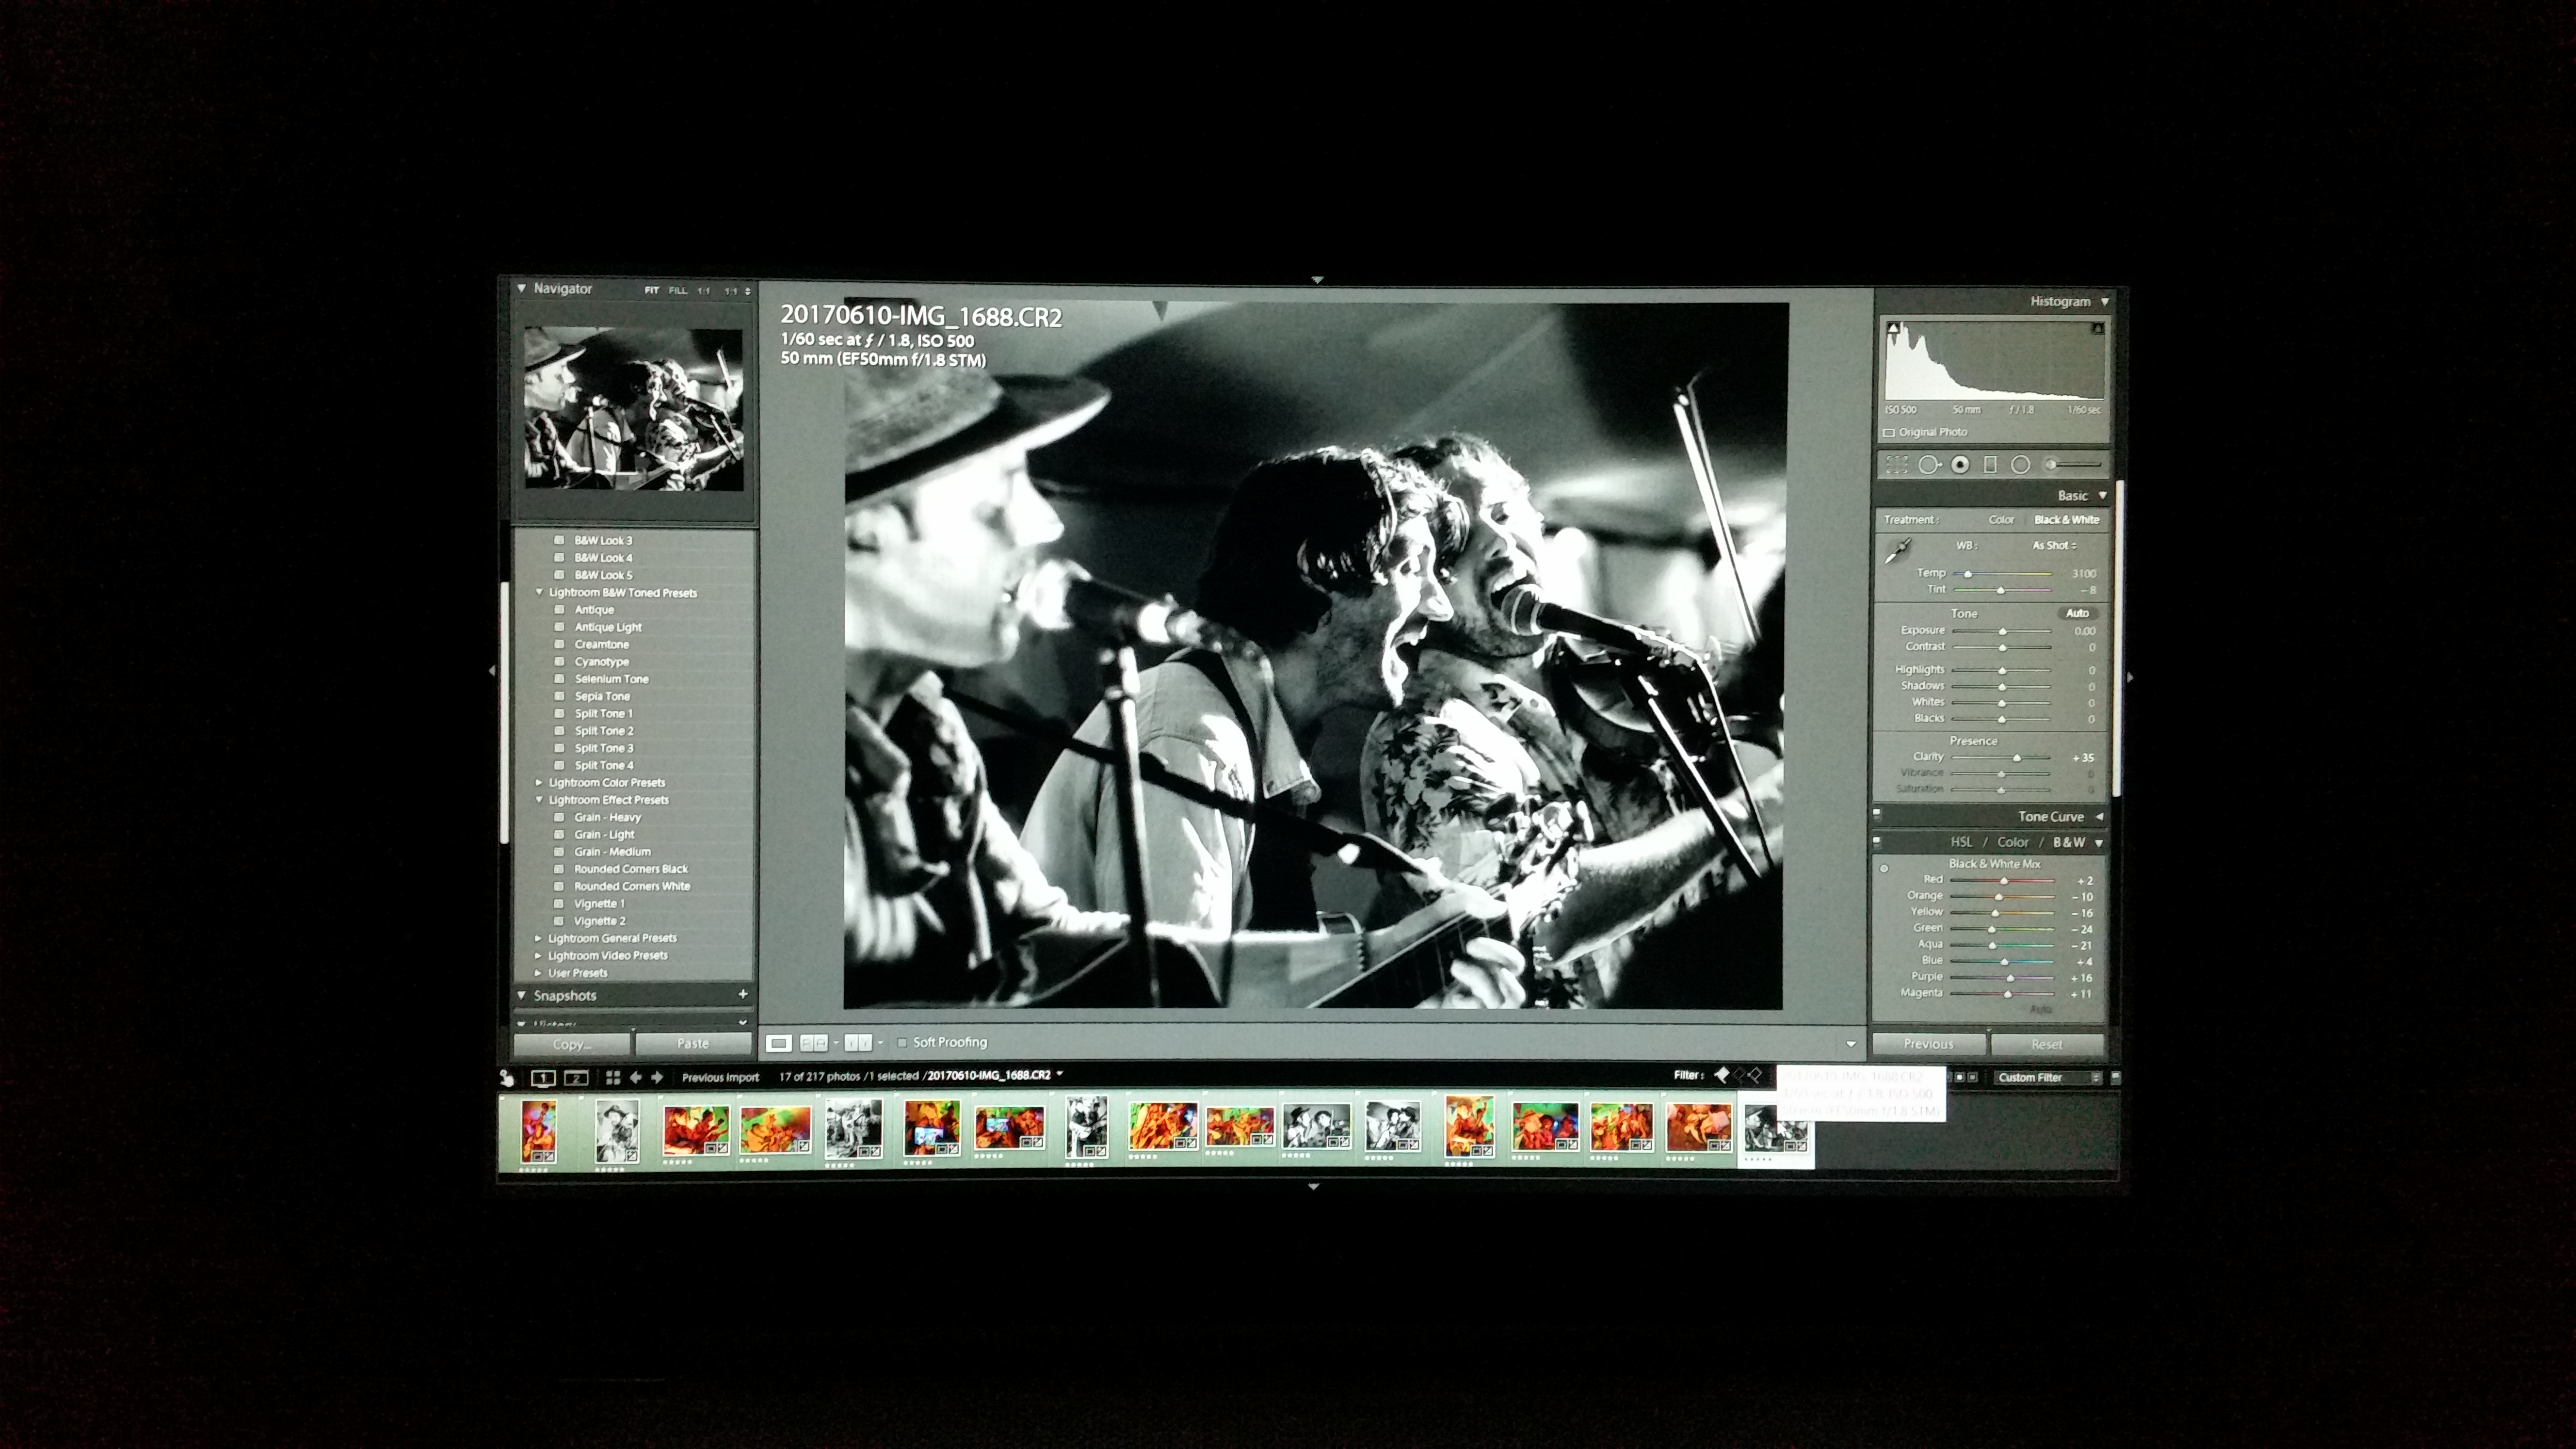2576x1449 pixels.
Task: Open the WB As Shot dropdown
Action: pos(2054,546)
